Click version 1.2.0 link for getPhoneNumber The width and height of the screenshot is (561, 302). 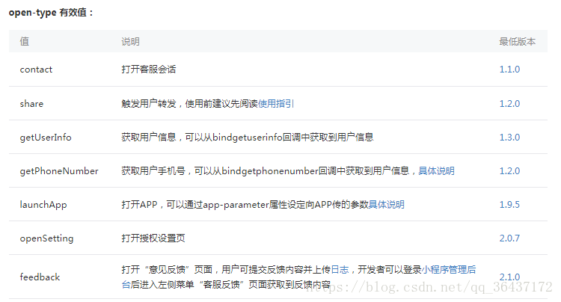[509, 171]
